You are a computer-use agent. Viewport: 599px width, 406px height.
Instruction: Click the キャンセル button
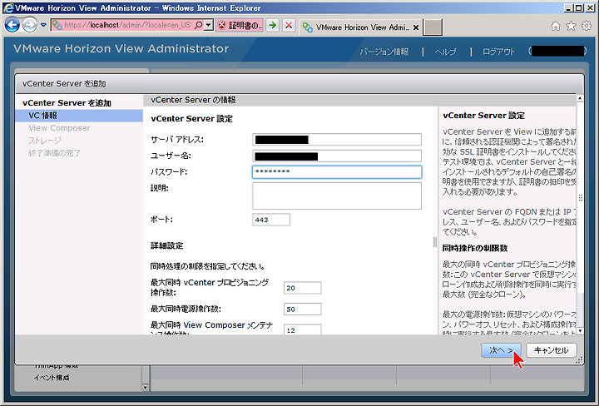[x=552, y=350]
